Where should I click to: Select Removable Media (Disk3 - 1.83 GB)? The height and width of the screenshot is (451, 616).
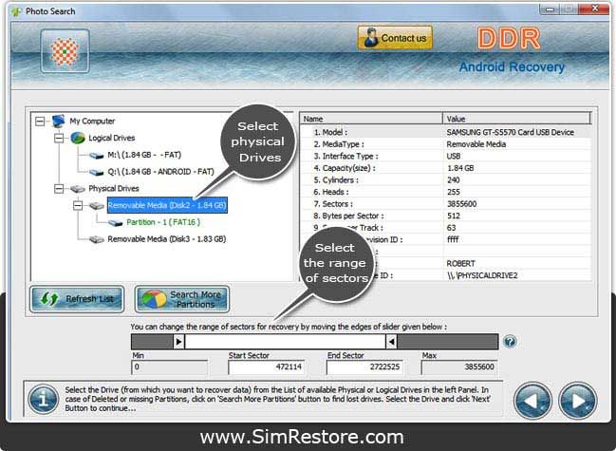pos(166,239)
